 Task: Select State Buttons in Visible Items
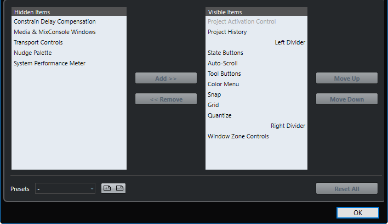coord(256,53)
